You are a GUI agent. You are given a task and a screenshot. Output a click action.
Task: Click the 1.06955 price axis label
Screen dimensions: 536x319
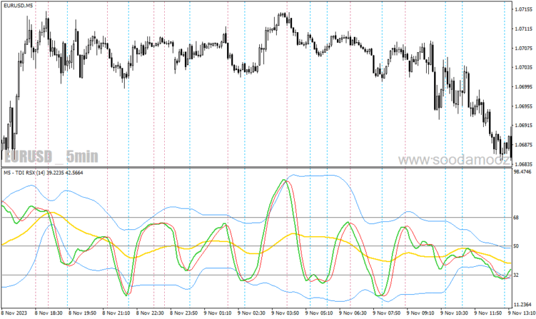click(x=524, y=106)
